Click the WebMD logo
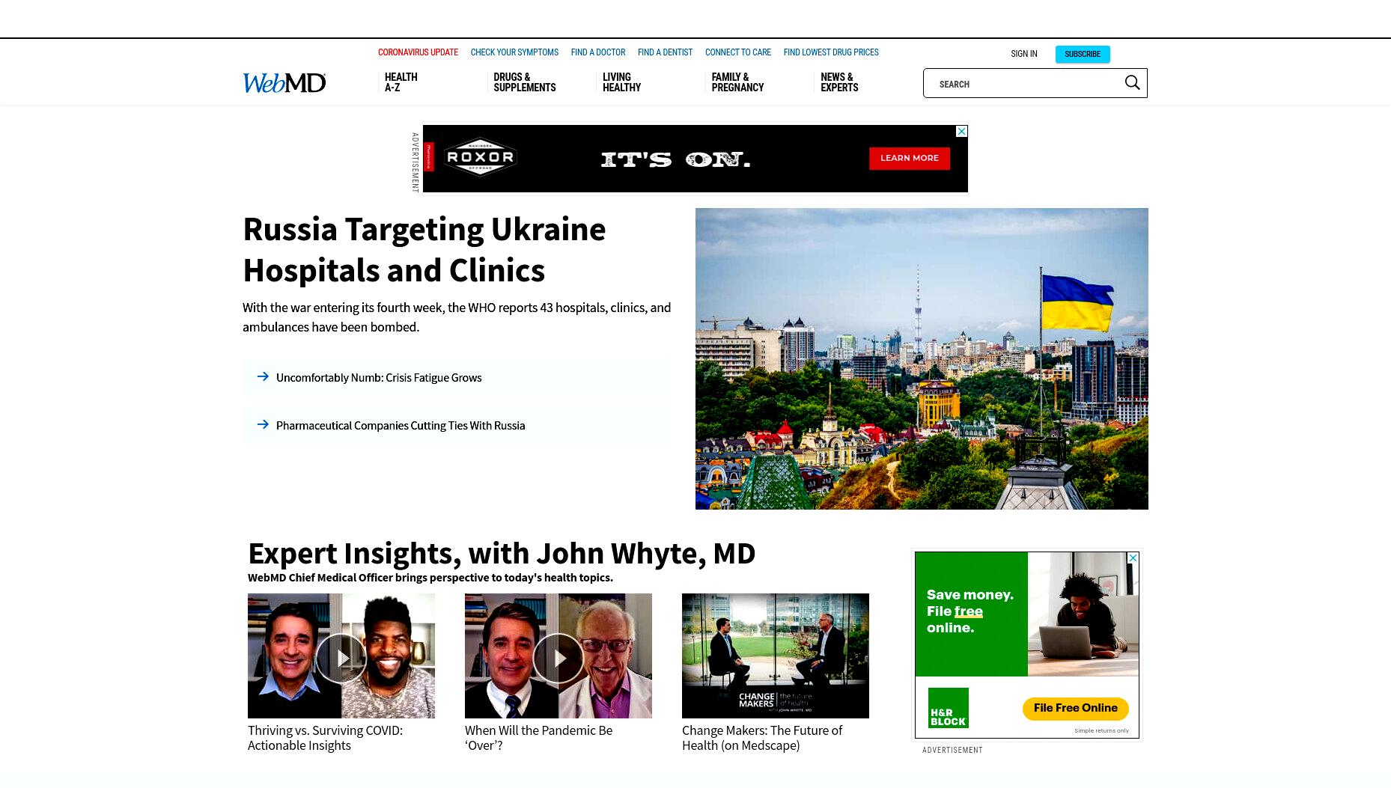 tap(284, 83)
